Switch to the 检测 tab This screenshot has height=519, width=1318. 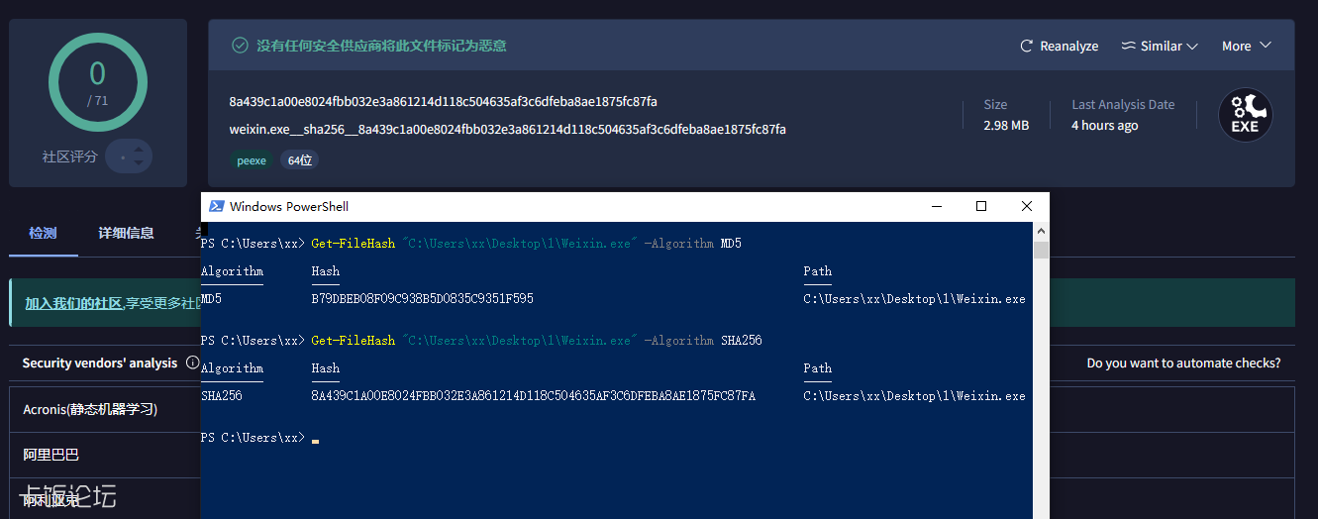click(x=43, y=234)
